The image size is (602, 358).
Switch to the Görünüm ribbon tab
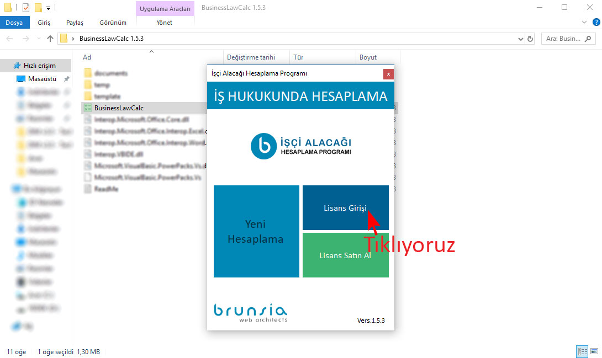113,23
